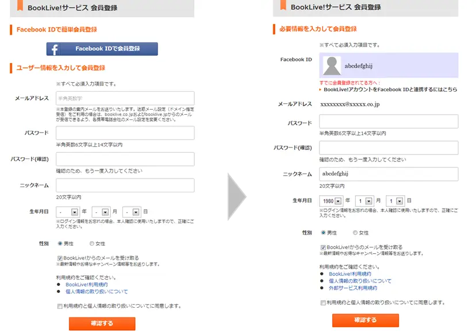Select 女性 radio button in left form
Viewport: 476px width, 333px height.
91,243
